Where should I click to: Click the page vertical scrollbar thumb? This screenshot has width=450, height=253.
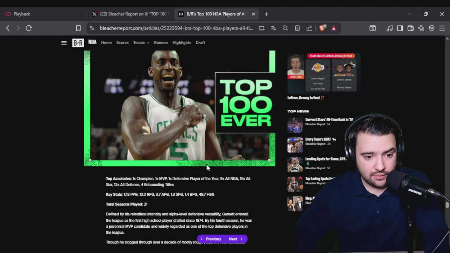447,205
